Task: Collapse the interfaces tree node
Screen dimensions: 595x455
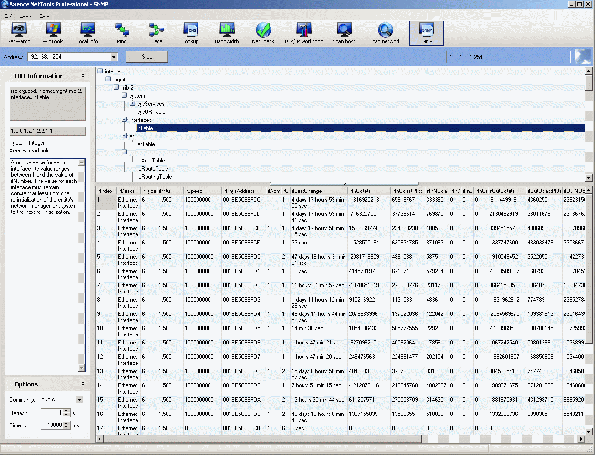Action: pyautogui.click(x=125, y=120)
